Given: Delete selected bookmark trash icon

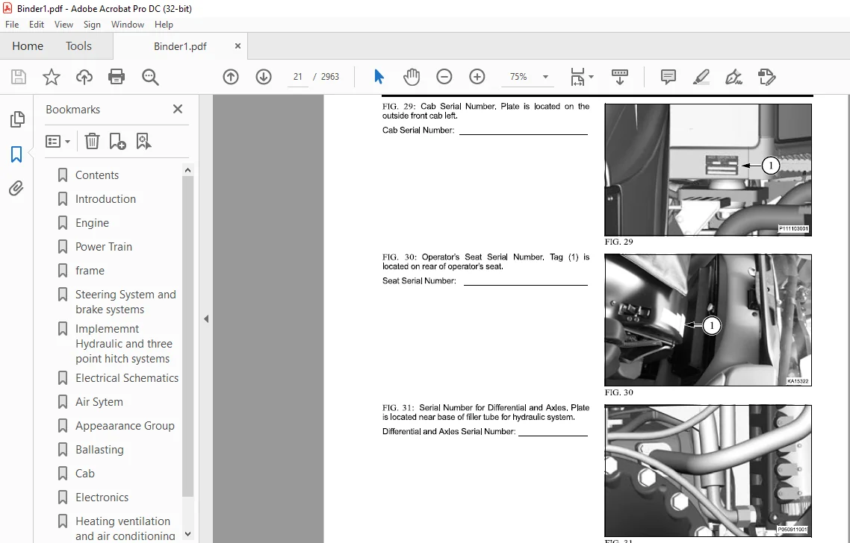Looking at the screenshot, I should [x=92, y=141].
